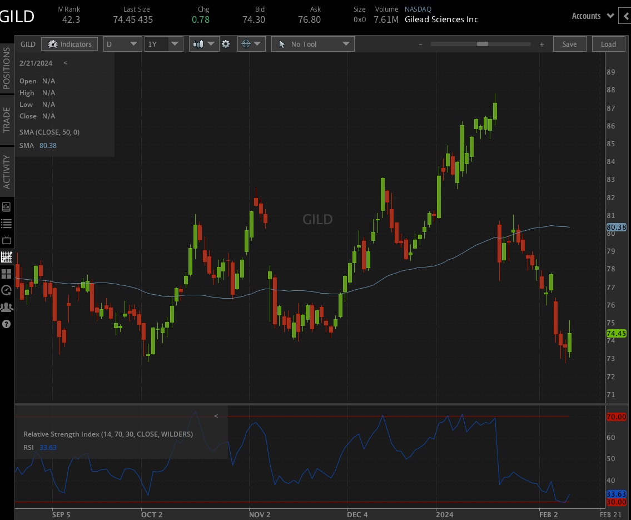
Task: Open the history clock icon in sidebar
Action: coord(7,290)
